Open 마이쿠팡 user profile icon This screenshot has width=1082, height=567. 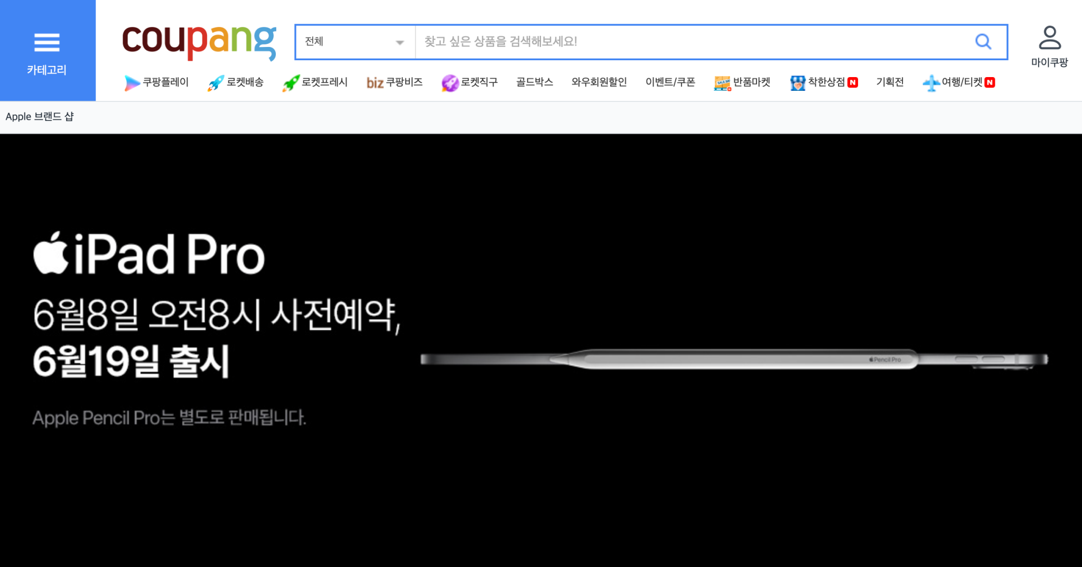[1050, 38]
